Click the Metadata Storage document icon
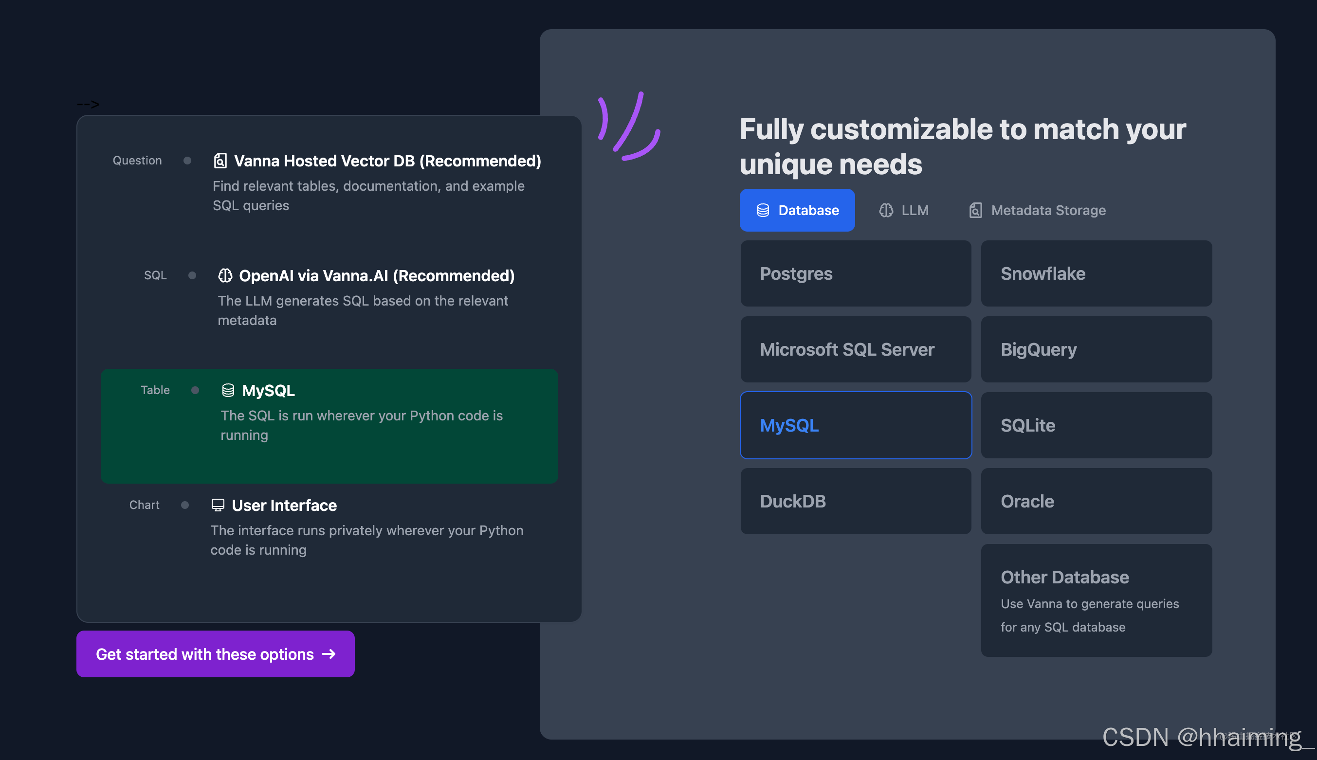Viewport: 1317px width, 760px height. pos(975,210)
